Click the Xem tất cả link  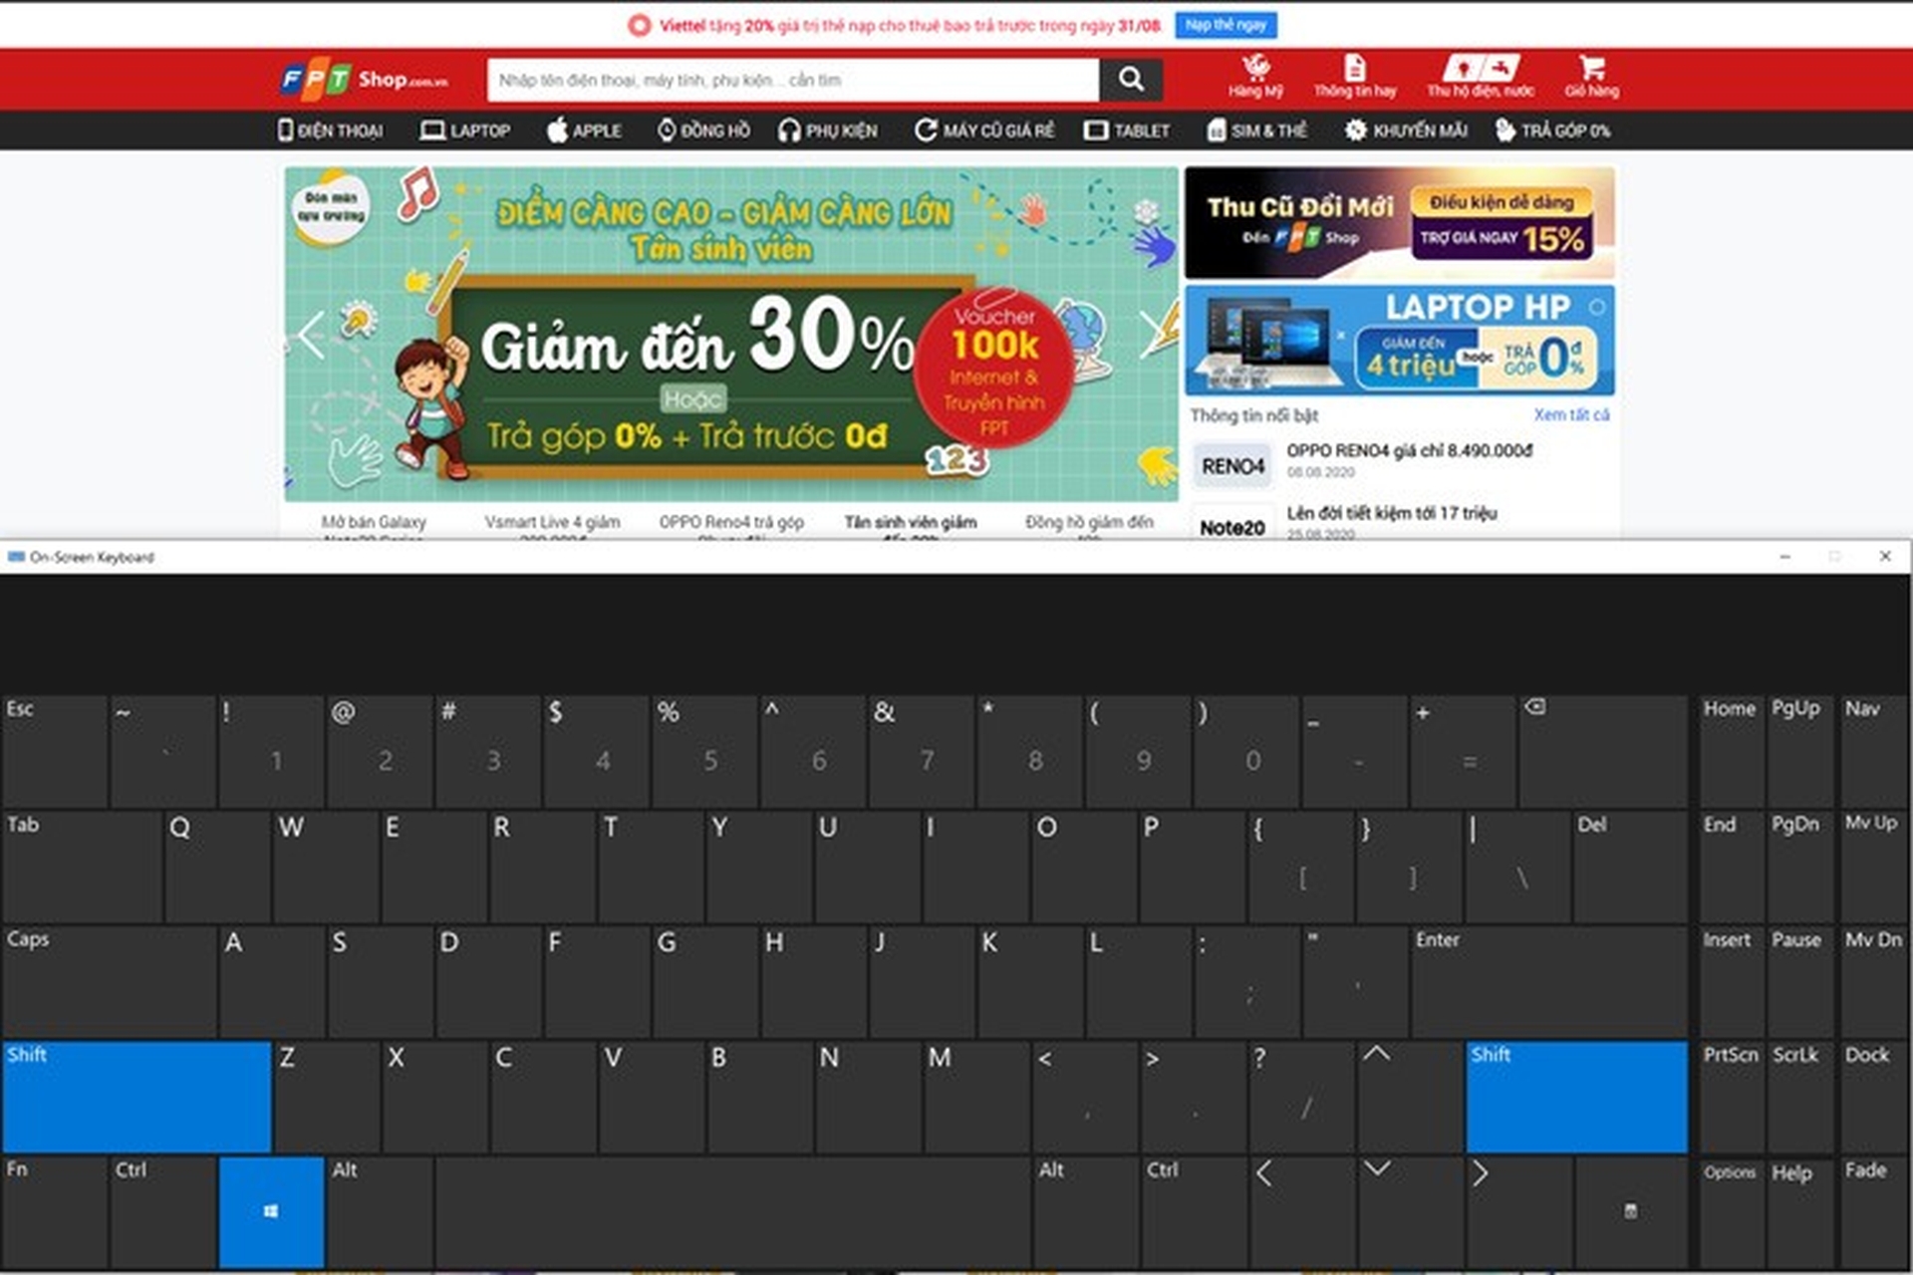coord(1571,414)
